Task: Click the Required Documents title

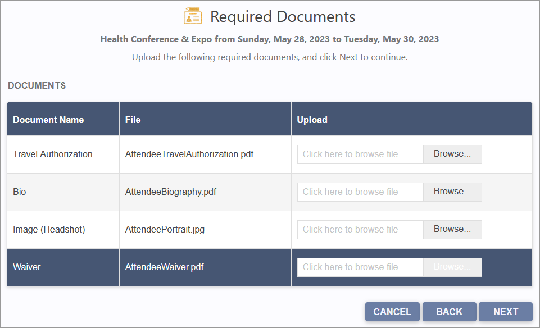Action: pos(283,16)
